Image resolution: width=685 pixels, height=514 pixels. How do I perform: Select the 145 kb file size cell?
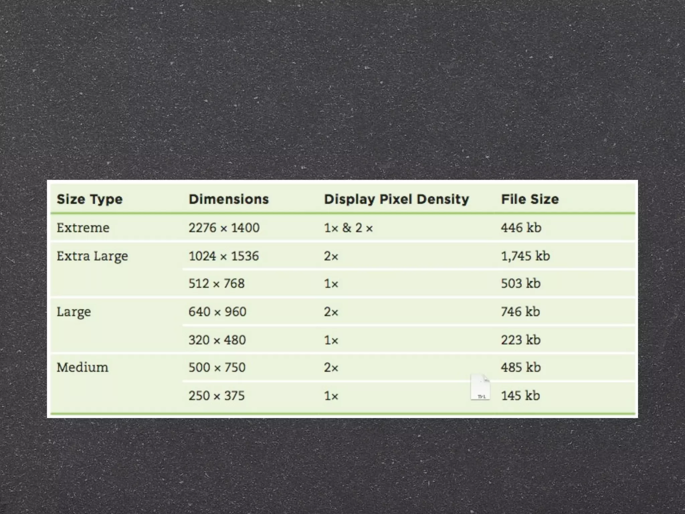point(520,396)
